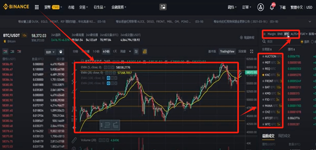
Task: Show only sell orders in the order book
Action: point(19,52)
